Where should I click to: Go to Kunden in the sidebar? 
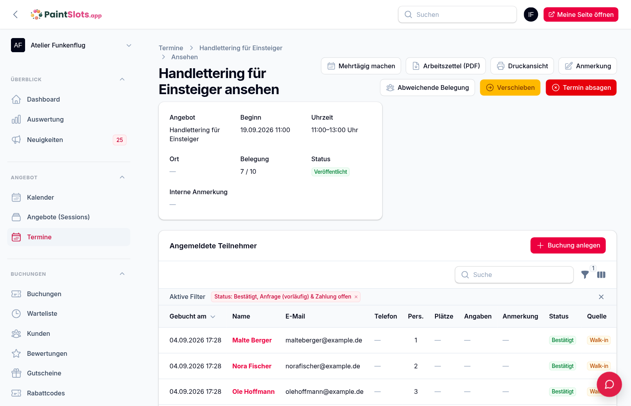[x=69, y=333]
